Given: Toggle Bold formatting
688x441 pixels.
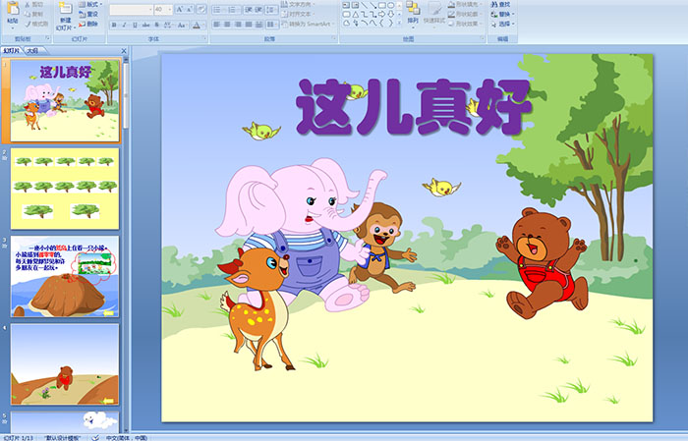Looking at the screenshot, I should point(114,25).
